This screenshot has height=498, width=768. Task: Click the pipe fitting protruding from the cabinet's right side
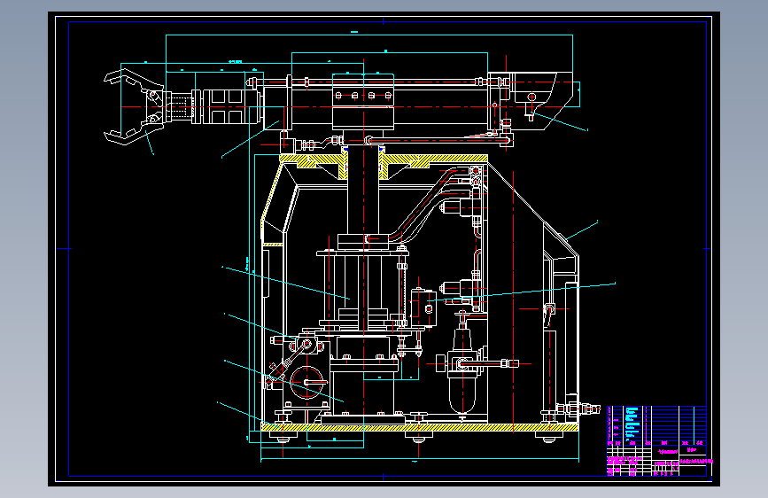tap(579, 409)
